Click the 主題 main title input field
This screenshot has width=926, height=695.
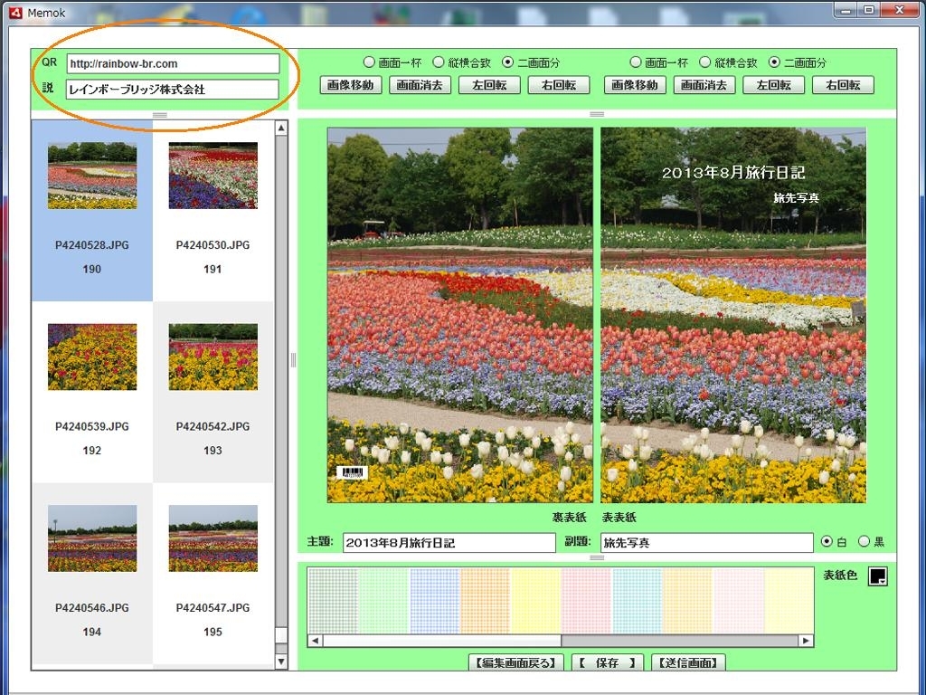449,543
